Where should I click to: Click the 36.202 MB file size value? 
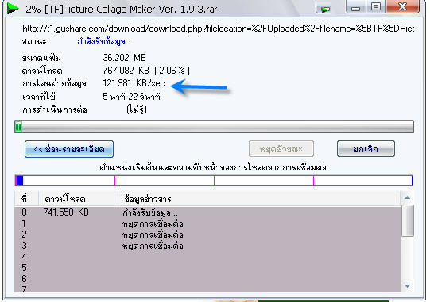124,58
